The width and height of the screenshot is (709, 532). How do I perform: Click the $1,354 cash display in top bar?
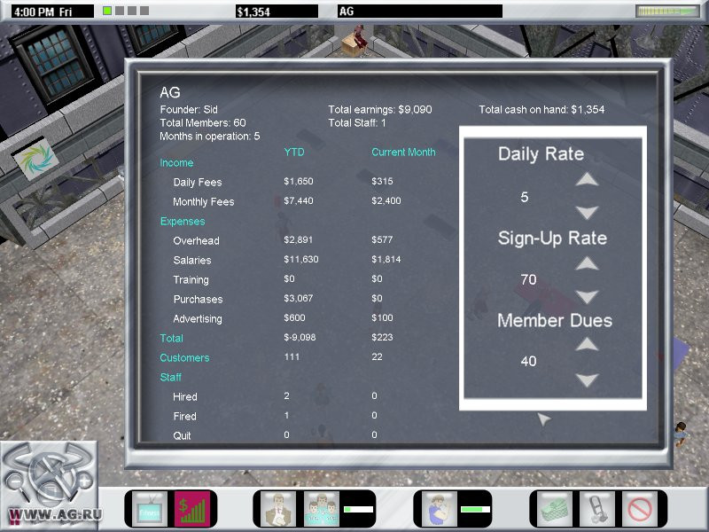pos(275,12)
